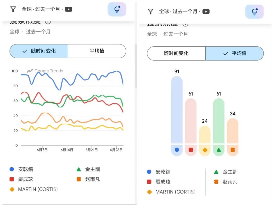Click the green triangle marker under bar chart

219,150
